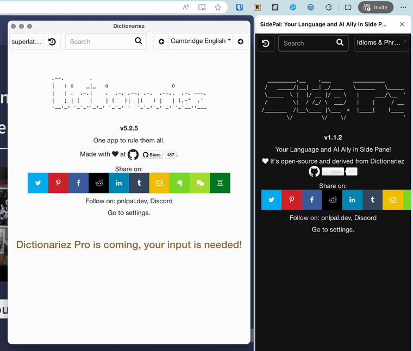The image size is (413, 351).
Task: Open search history in SidePal panel
Action: (x=266, y=43)
